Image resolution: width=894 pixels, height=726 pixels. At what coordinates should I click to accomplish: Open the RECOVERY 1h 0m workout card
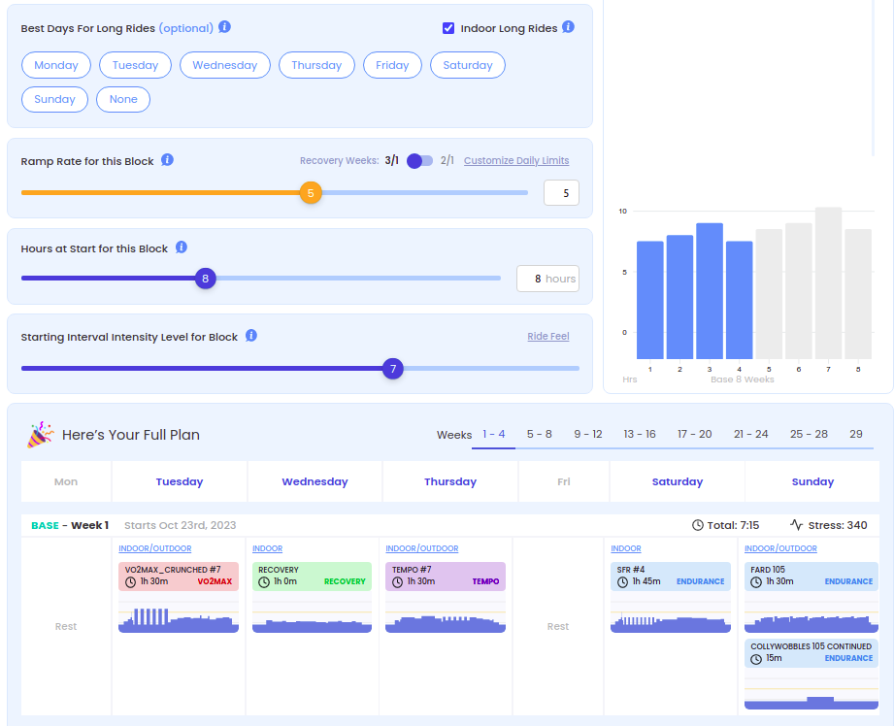(x=312, y=576)
